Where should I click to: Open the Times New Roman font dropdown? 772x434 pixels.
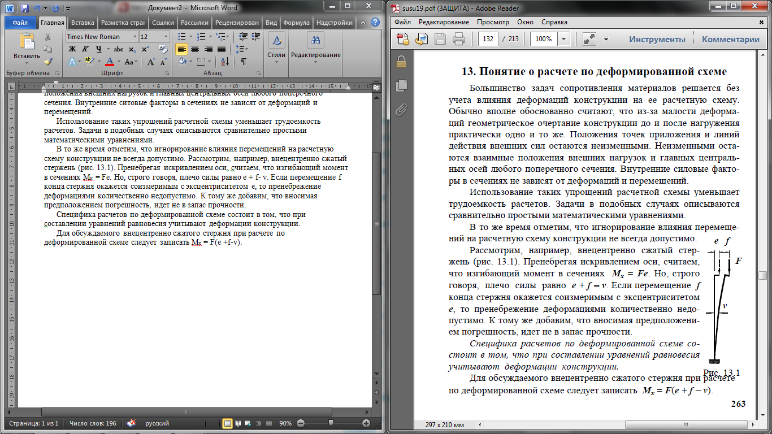(x=135, y=37)
